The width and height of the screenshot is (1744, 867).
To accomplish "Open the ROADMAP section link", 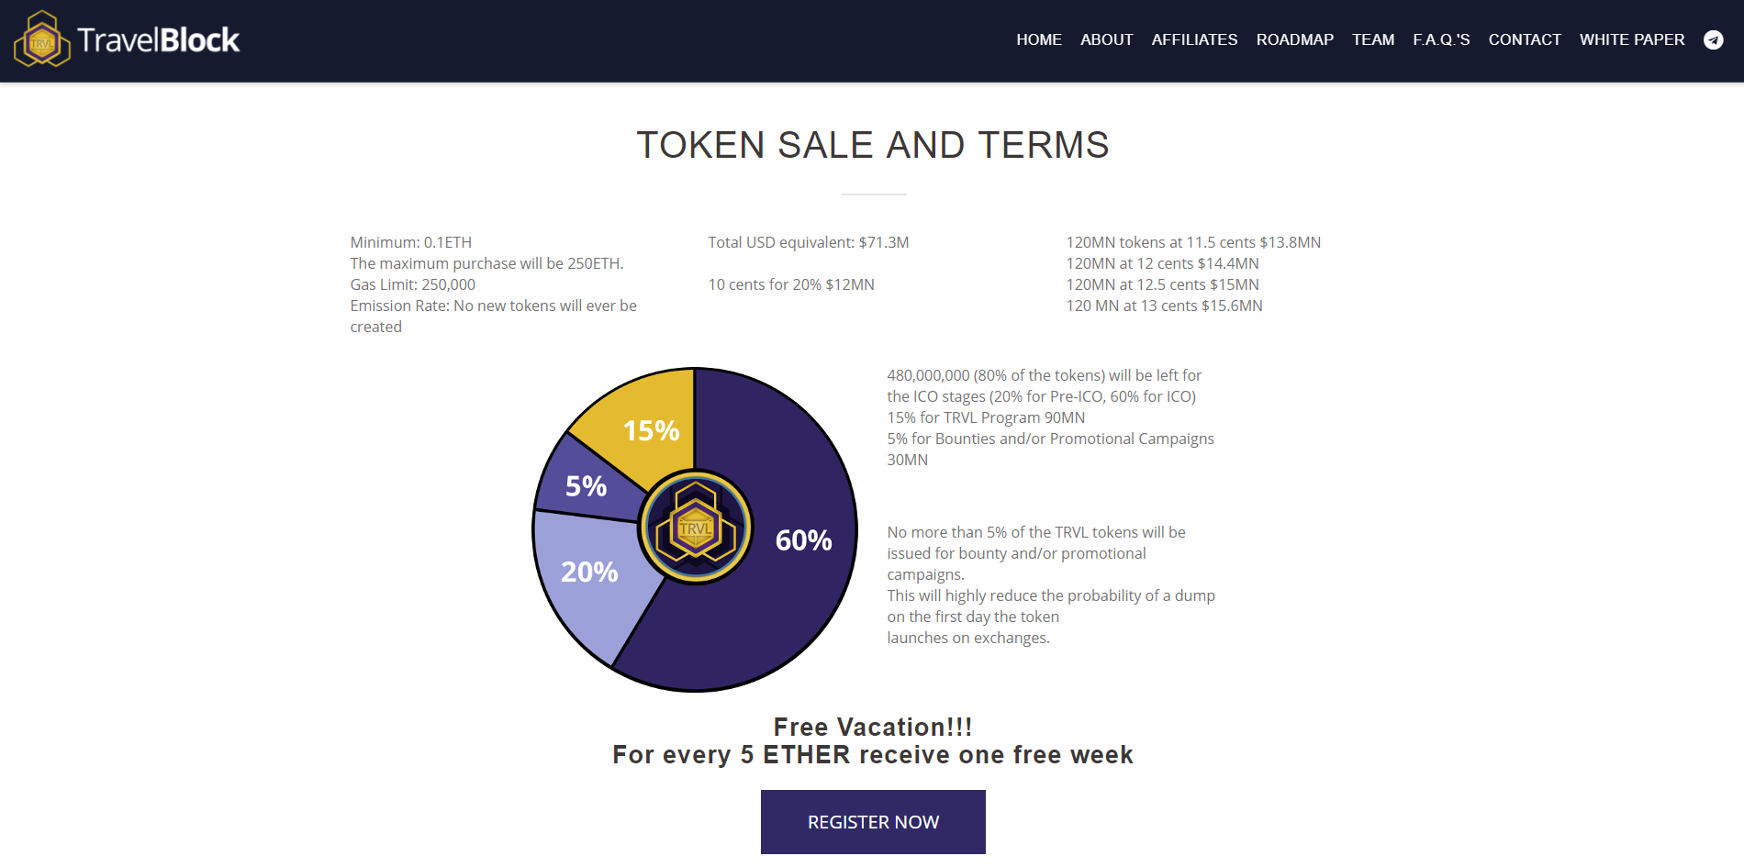I will pos(1294,39).
